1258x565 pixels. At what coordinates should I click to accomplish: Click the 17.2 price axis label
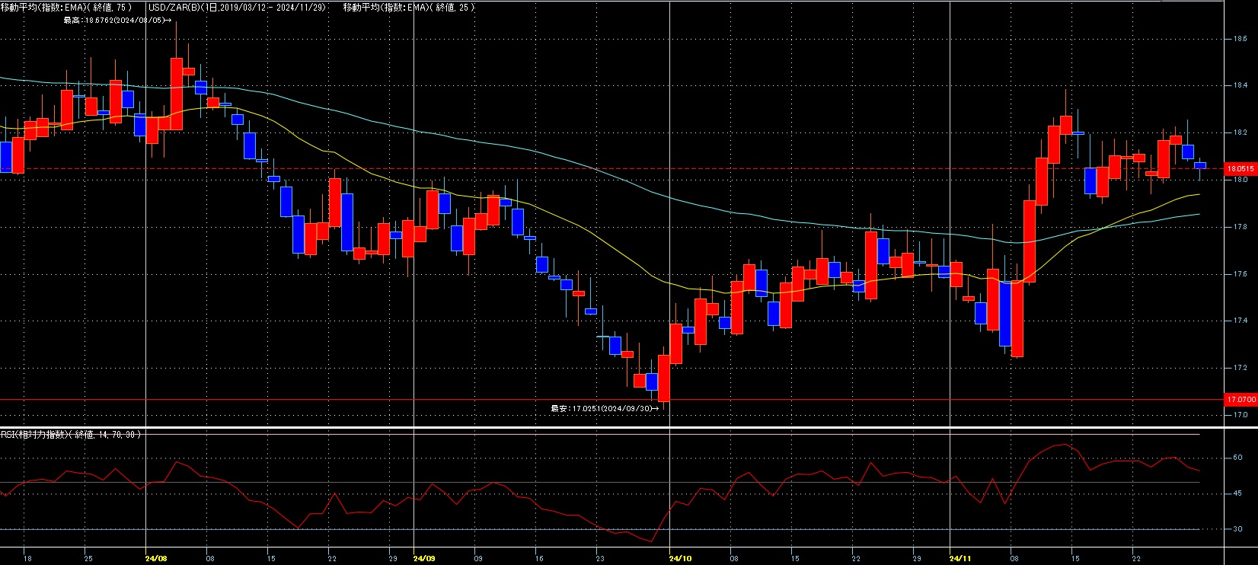[1240, 368]
